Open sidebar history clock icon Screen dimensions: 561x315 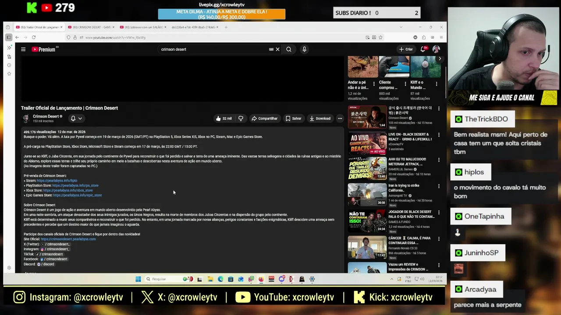(x=9, y=65)
